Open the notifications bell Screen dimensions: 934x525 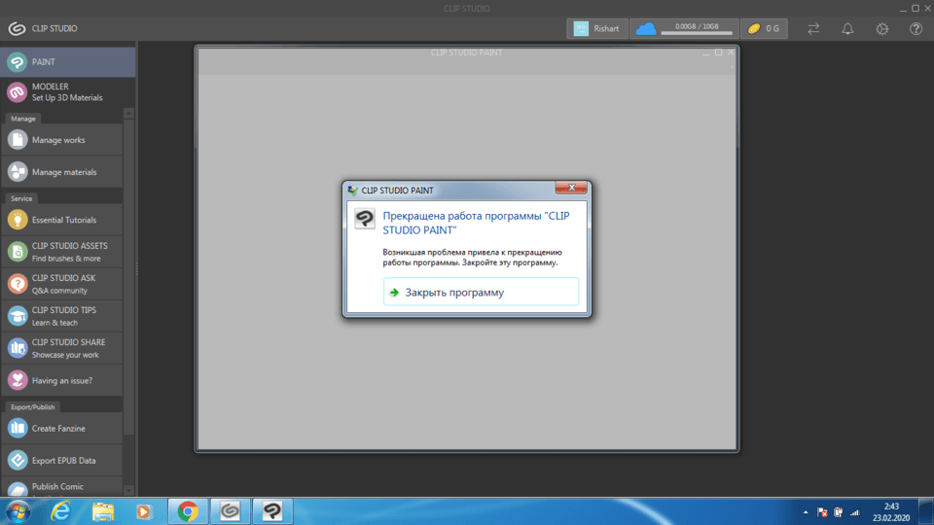847,28
